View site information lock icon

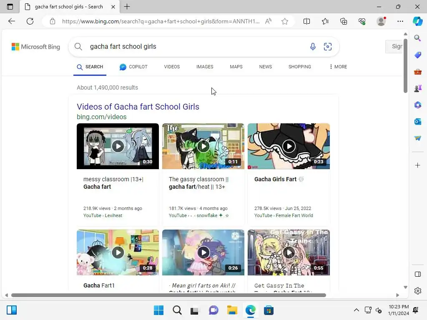pyautogui.click(x=53, y=21)
